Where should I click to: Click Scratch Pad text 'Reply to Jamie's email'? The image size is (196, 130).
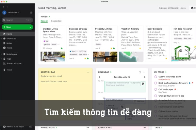[x=51, y=76]
